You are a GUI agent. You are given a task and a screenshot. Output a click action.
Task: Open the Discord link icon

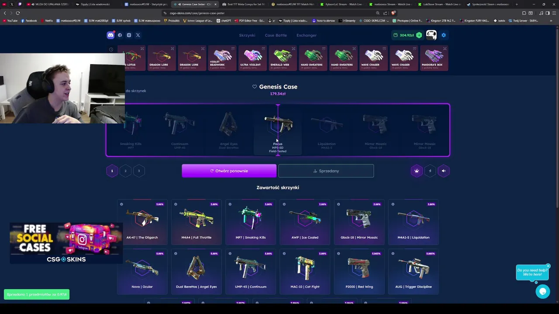(x=110, y=35)
